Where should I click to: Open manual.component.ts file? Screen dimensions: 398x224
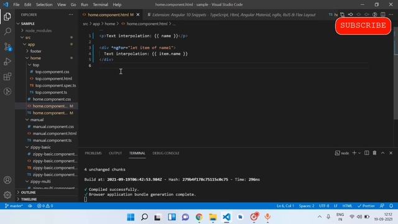click(47, 140)
